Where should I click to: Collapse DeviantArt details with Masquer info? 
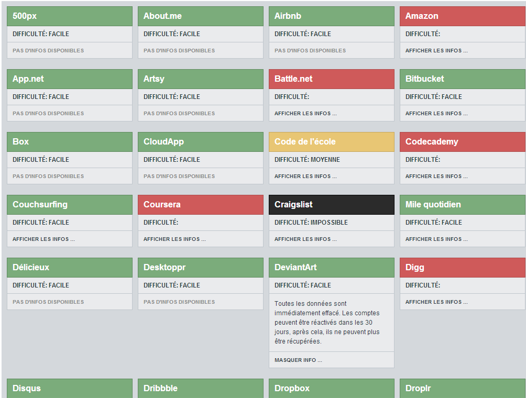pos(298,360)
